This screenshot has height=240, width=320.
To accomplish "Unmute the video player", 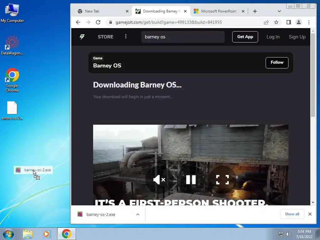I will 159,180.
